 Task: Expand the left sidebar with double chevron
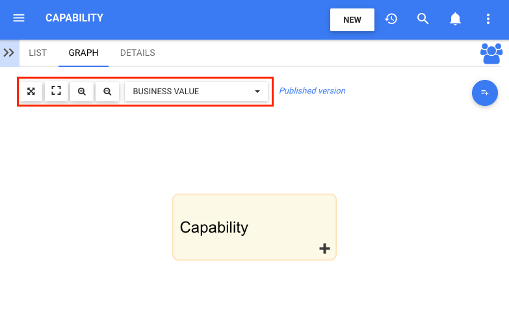[9, 53]
